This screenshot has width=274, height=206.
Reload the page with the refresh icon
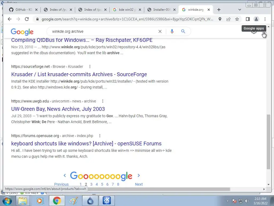27,19
